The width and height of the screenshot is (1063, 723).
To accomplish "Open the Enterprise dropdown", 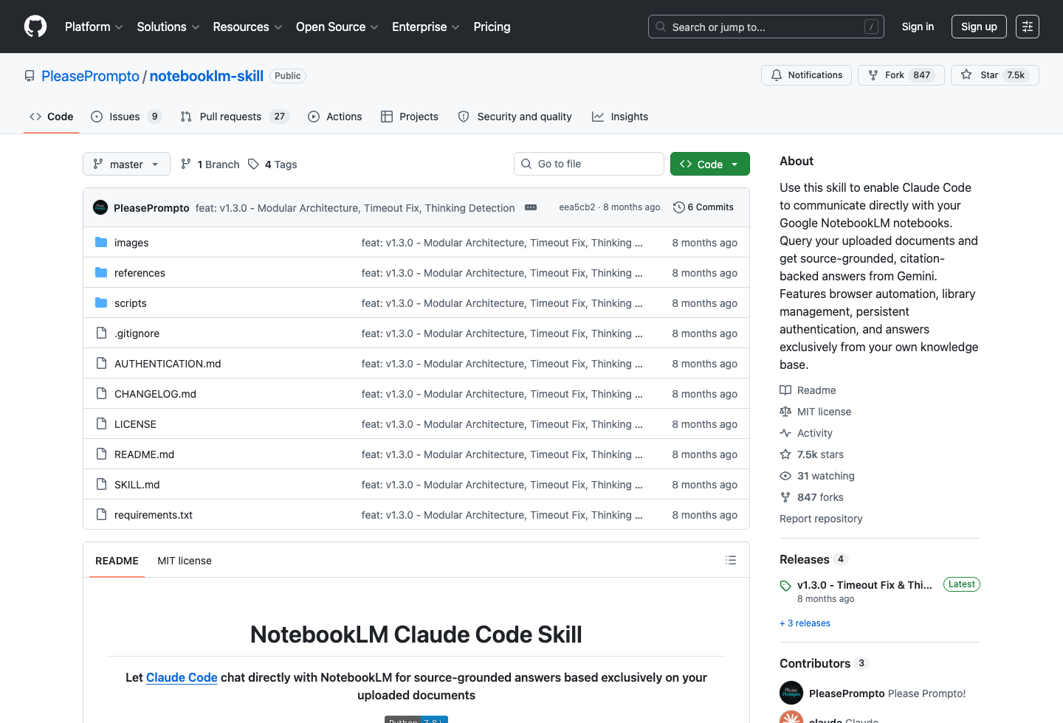I will click(x=426, y=27).
